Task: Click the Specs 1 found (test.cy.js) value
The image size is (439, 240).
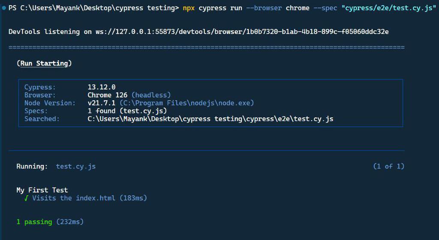Action: (127, 111)
